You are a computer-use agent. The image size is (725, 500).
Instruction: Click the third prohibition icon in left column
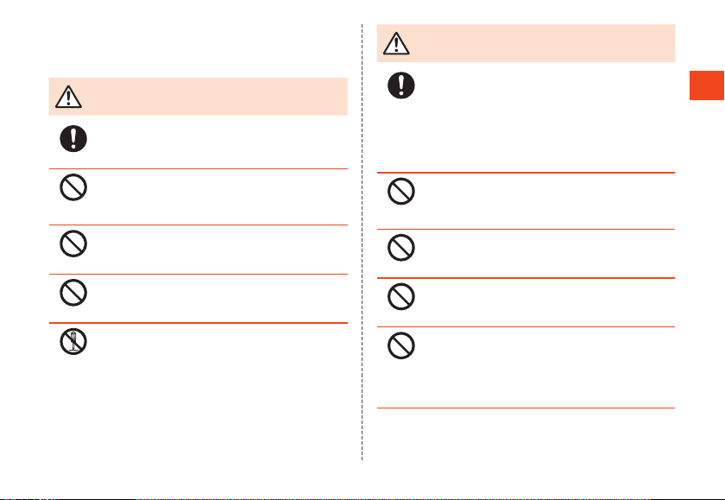(x=73, y=293)
